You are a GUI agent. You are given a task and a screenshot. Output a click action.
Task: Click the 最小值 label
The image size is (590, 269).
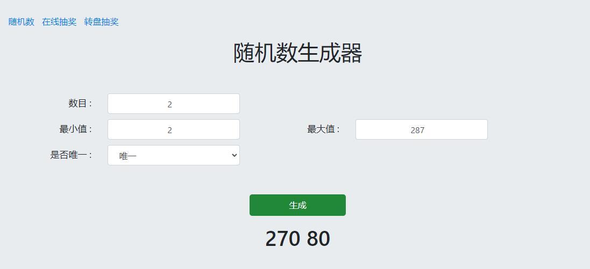[x=76, y=129]
